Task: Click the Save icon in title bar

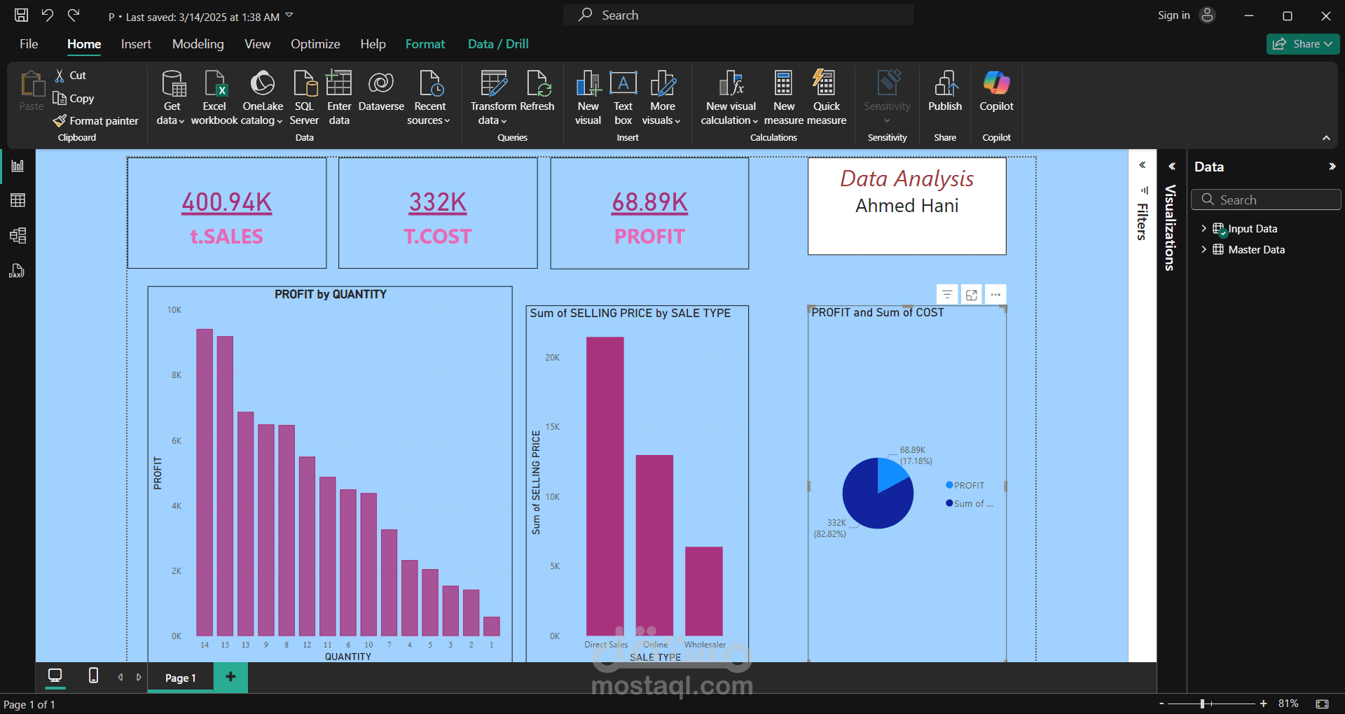Action: (x=22, y=15)
